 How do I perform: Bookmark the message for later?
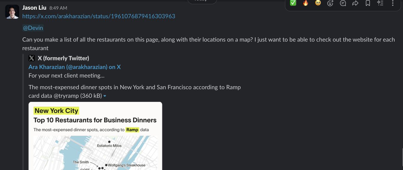tap(368, 3)
